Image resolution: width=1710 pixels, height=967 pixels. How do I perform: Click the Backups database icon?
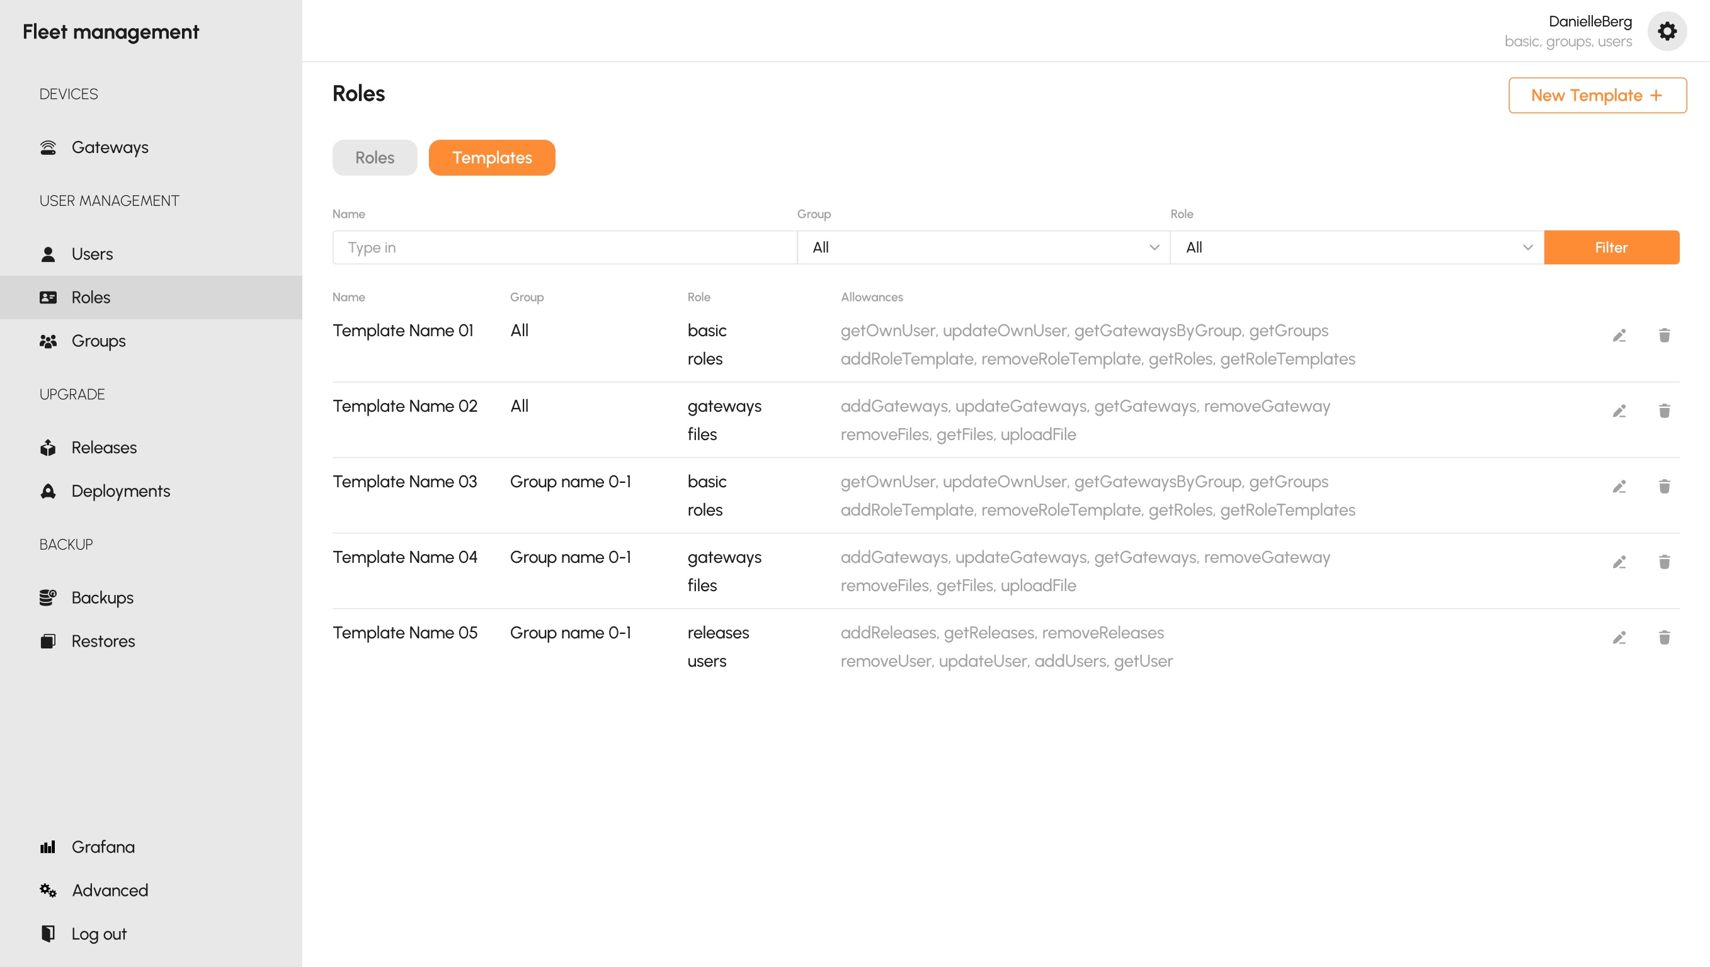(48, 597)
